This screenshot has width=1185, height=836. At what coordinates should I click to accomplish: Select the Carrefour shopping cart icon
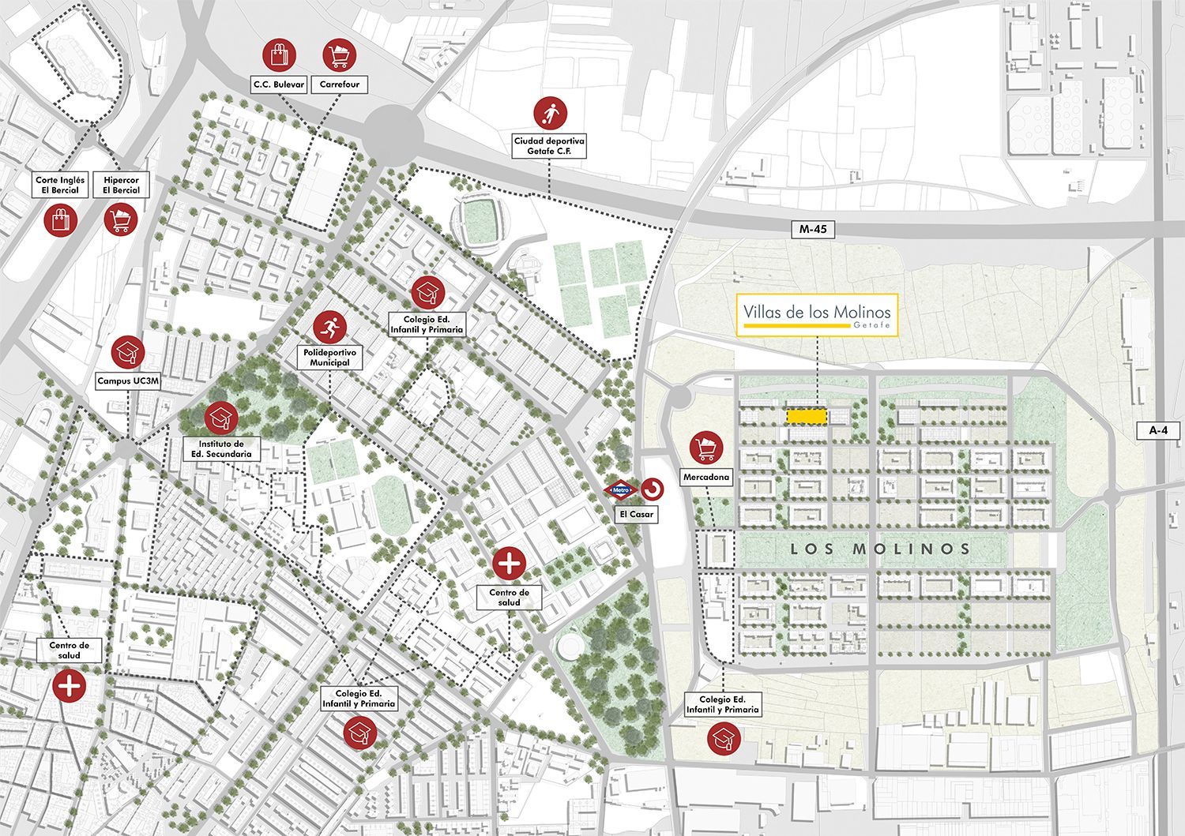[x=340, y=54]
